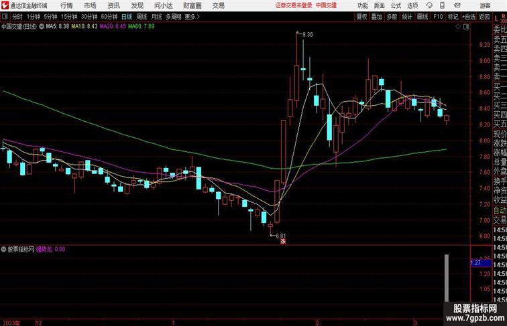Toggle the right panel icon at chart top-right
The height and width of the screenshot is (326, 507).
point(466,27)
